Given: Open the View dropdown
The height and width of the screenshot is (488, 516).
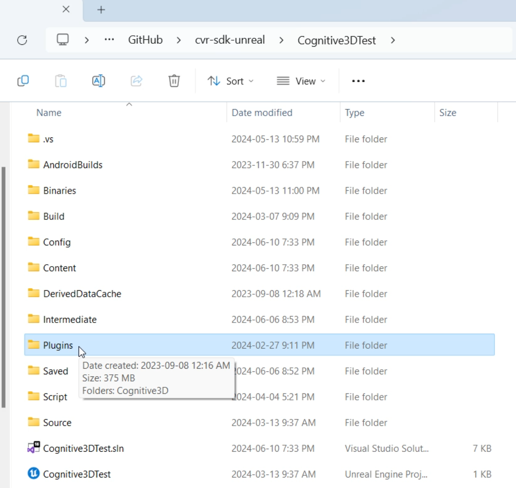Looking at the screenshot, I should 301,81.
